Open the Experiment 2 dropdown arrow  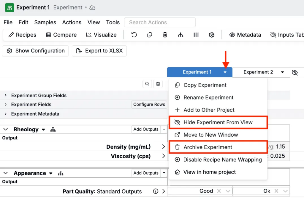click(282, 72)
